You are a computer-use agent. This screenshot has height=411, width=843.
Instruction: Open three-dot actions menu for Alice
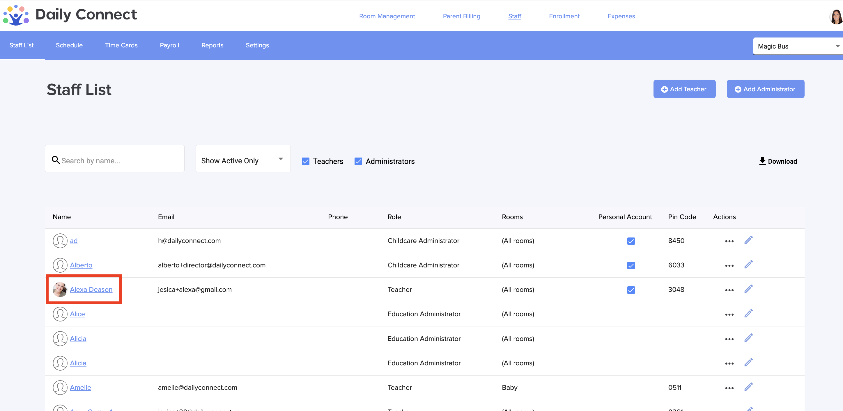729,314
